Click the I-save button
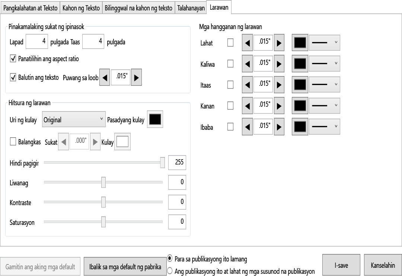The width and height of the screenshot is (402, 276). point(341,265)
